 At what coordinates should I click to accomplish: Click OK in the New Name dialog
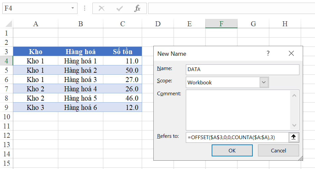coord(232,150)
